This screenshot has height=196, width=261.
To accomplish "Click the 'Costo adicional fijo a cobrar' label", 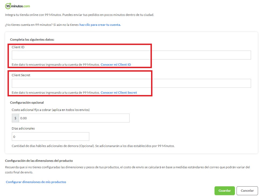I will click(51, 110).
